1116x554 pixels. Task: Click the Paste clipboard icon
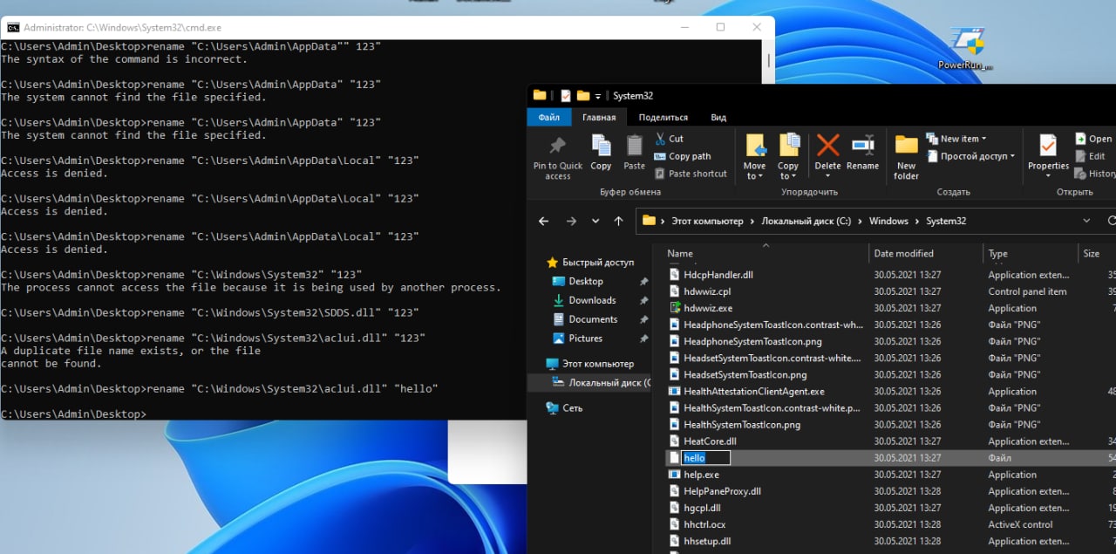[635, 146]
